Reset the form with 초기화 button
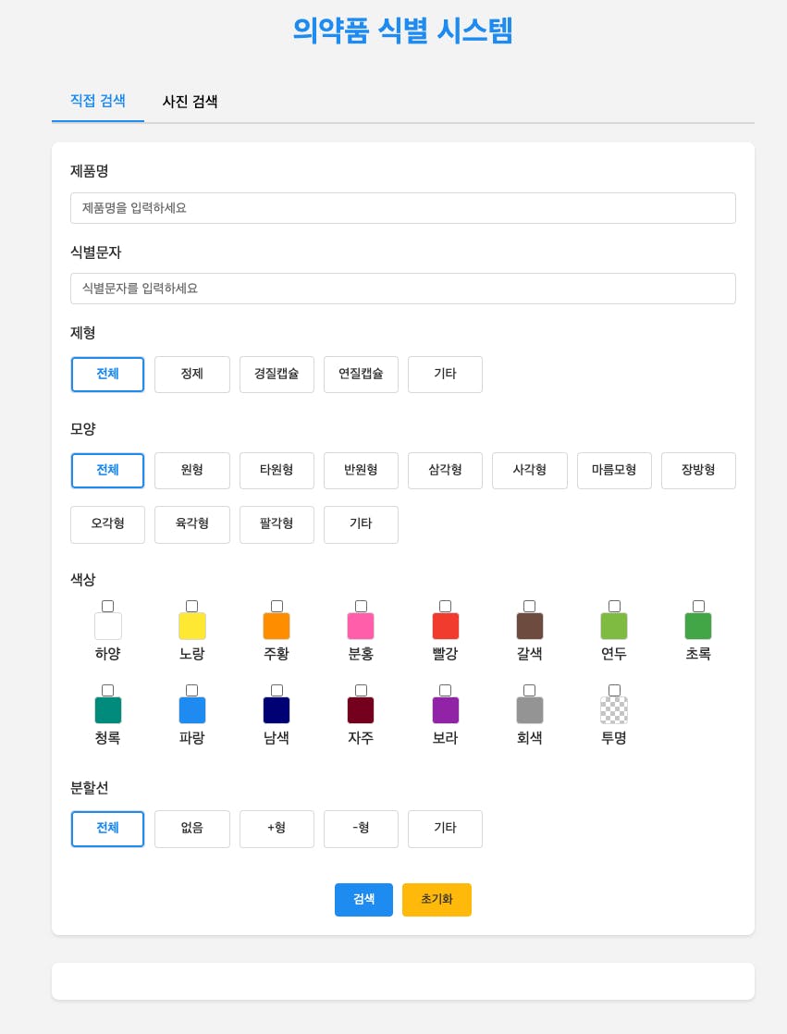The height and width of the screenshot is (1034, 787). (x=437, y=900)
